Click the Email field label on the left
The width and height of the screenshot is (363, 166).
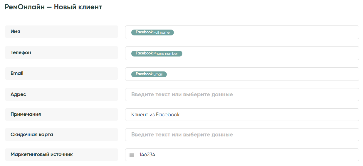tap(17, 73)
